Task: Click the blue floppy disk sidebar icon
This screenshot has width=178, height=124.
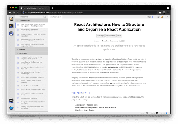Action: (11, 34)
